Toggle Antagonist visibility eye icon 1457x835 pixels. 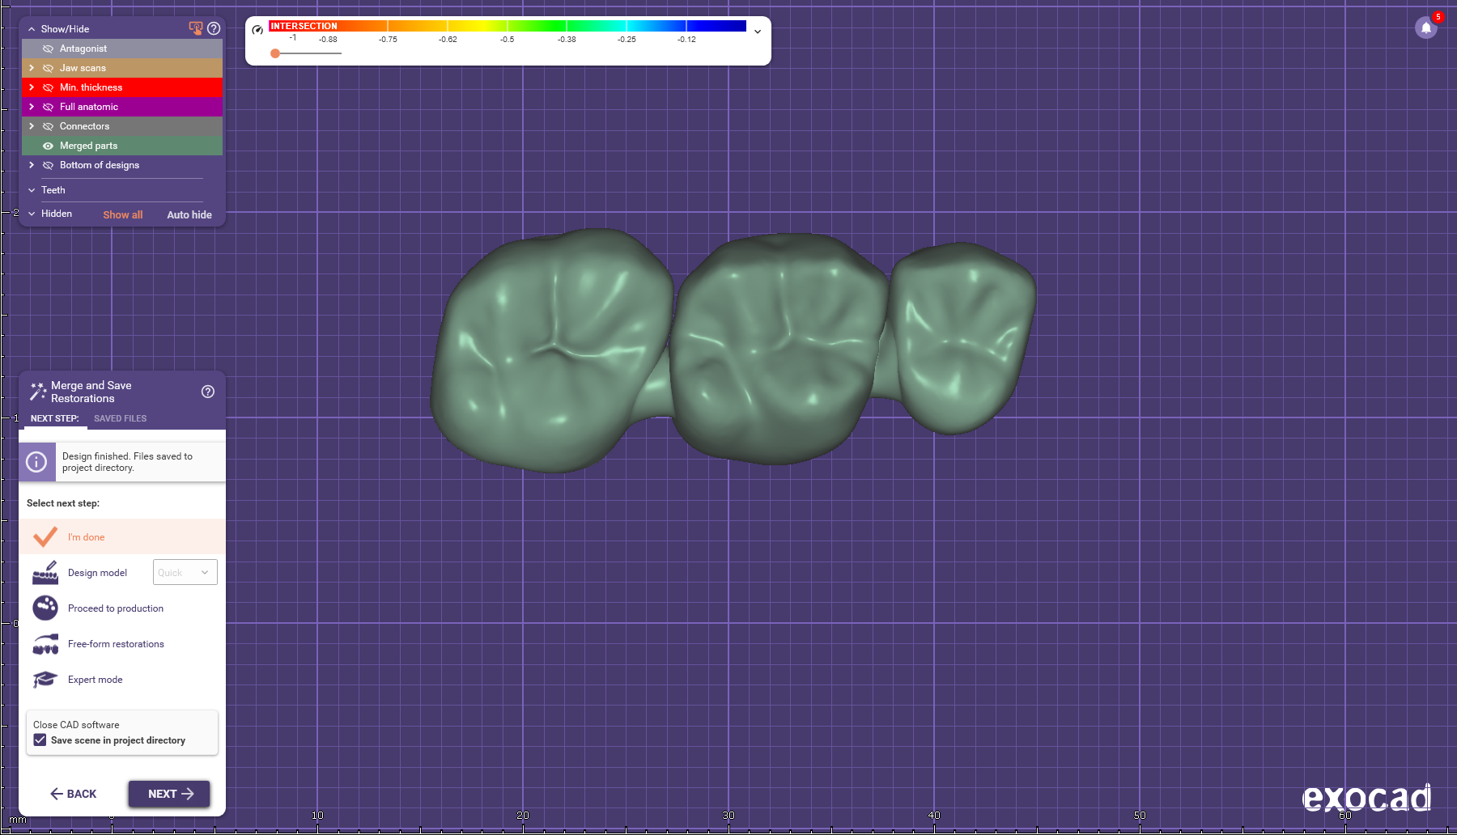[48, 49]
